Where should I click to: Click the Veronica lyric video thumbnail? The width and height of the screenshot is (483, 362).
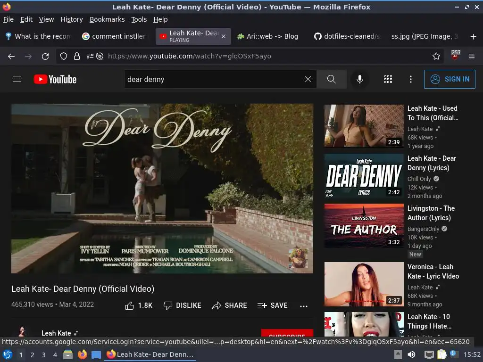364,284
